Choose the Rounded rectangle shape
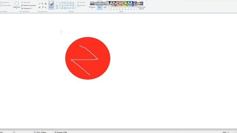Viewport: 237px width, 133px height. 68,3
